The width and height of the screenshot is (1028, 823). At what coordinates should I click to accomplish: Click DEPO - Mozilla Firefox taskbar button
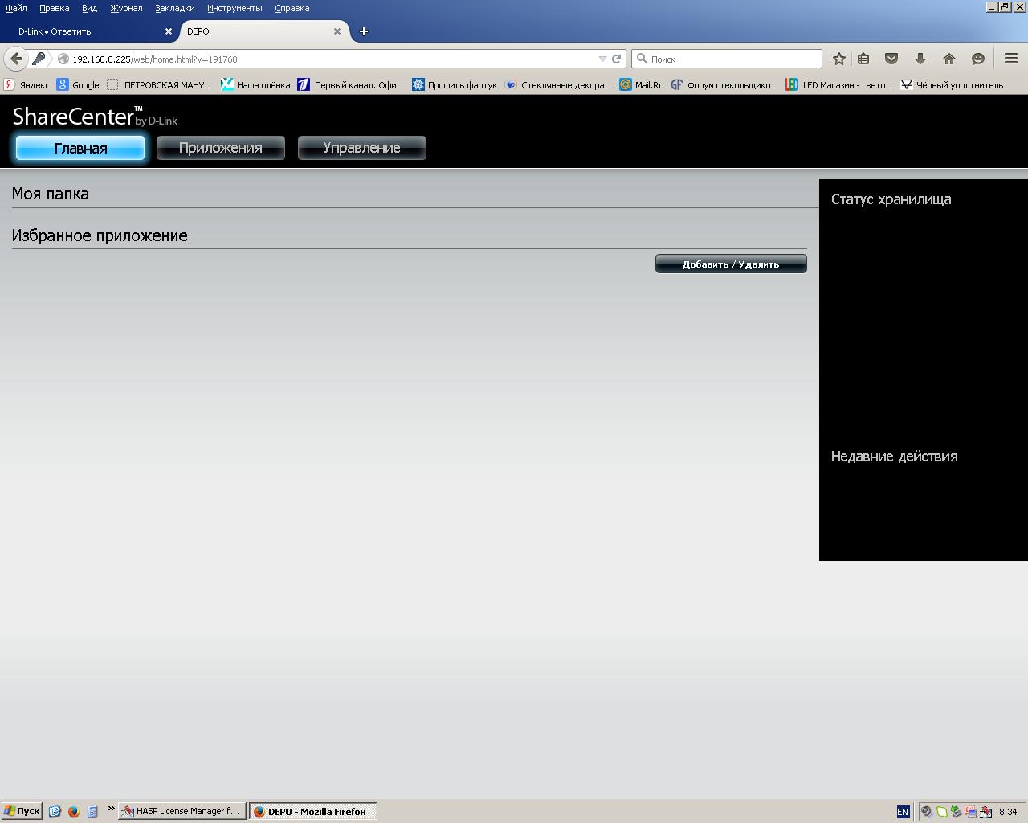(x=312, y=811)
